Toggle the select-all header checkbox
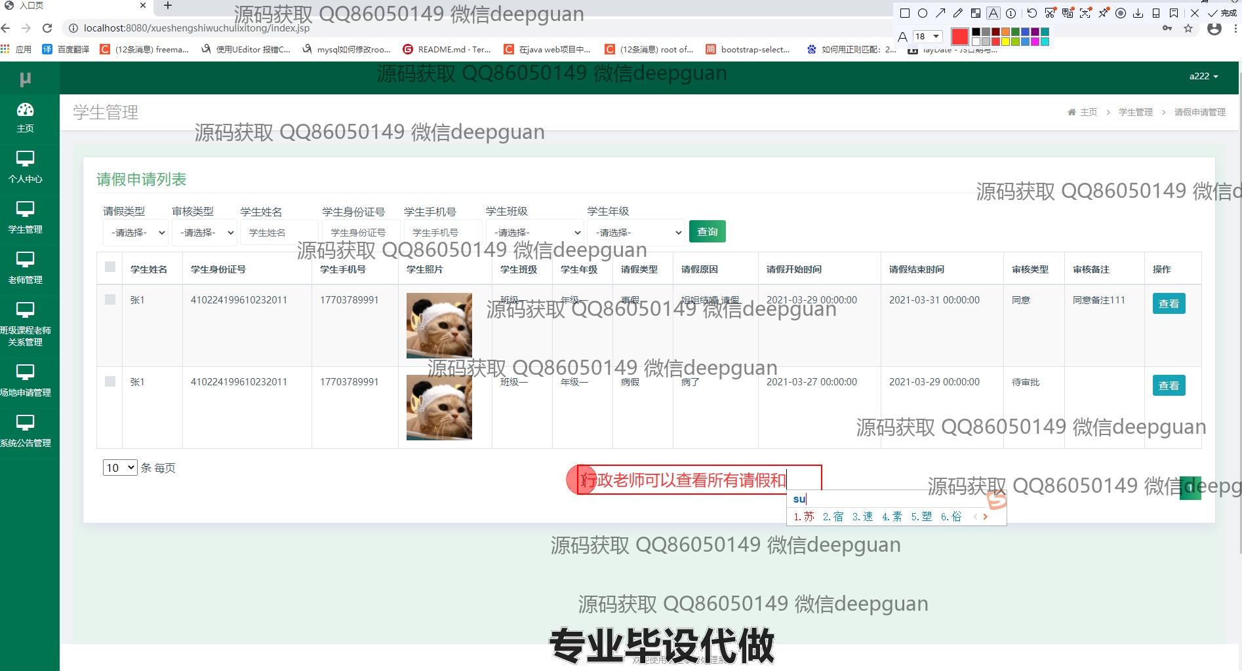The width and height of the screenshot is (1242, 671). pos(110,267)
